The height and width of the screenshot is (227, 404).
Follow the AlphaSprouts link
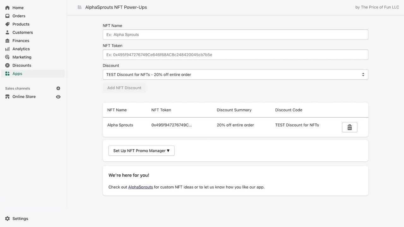click(x=140, y=187)
